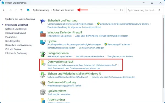Click Speicherplatz verwalten
This screenshot has height=103, width=165.
coord(59,94)
